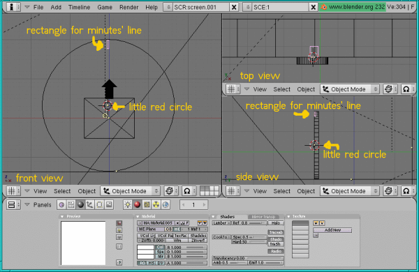Click the SCR:screen.001 name field
This screenshot has height=272, width=419.
click(200, 7)
